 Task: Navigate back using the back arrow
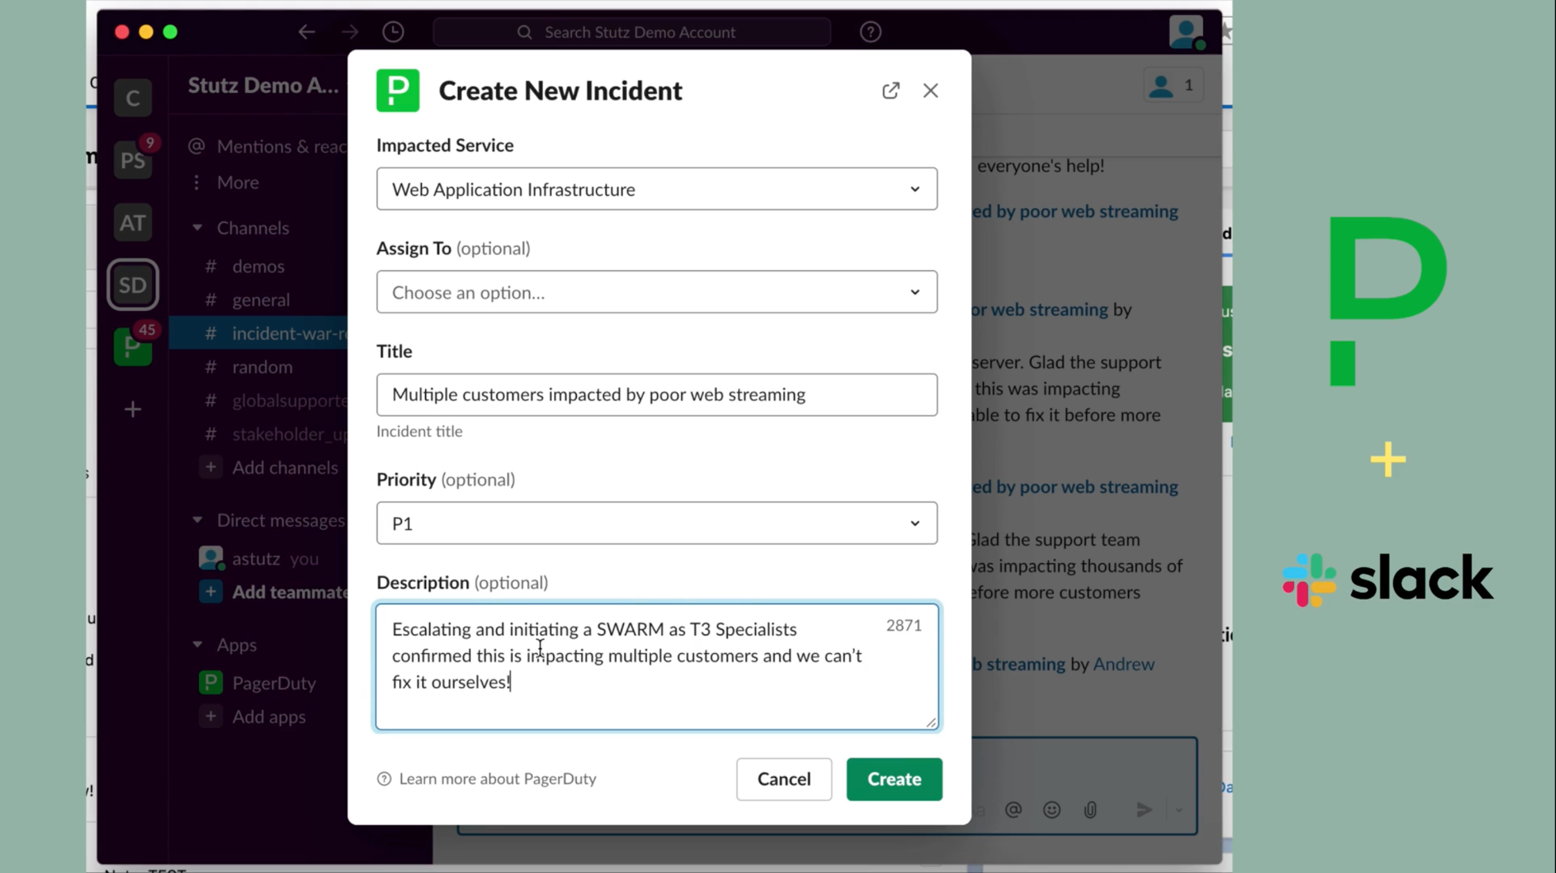point(306,32)
